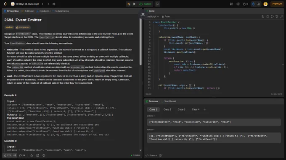Viewport: 286px width, 160px height.
Task: Add a new test case with plus
Action: [204, 109]
